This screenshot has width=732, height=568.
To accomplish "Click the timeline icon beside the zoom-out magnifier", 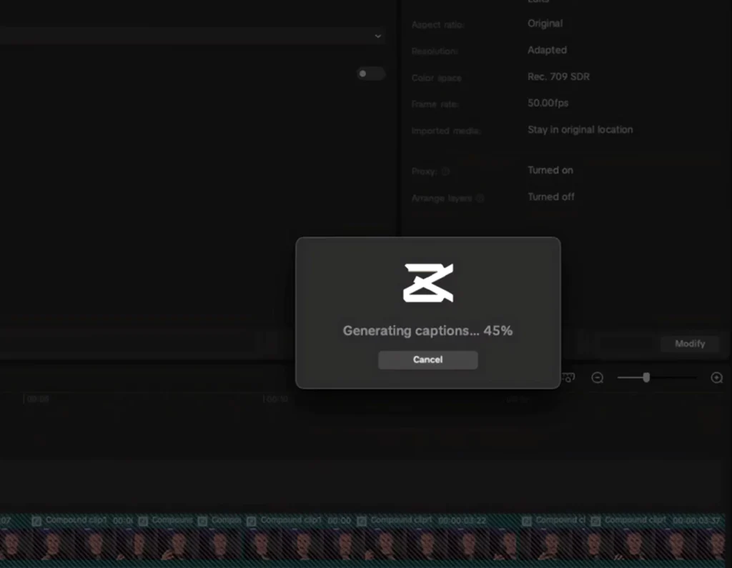I will pos(569,378).
